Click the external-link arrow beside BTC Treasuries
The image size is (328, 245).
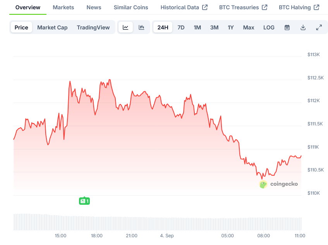tap(264, 7)
